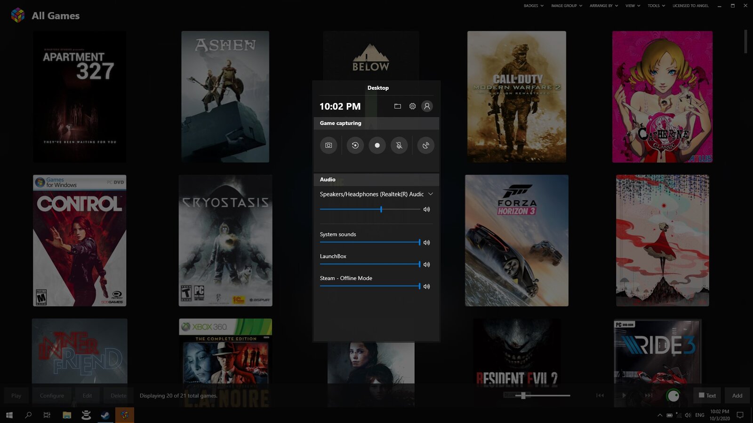The image size is (753, 423).
Task: Select the red-dress girl game cover
Action: [663, 241]
